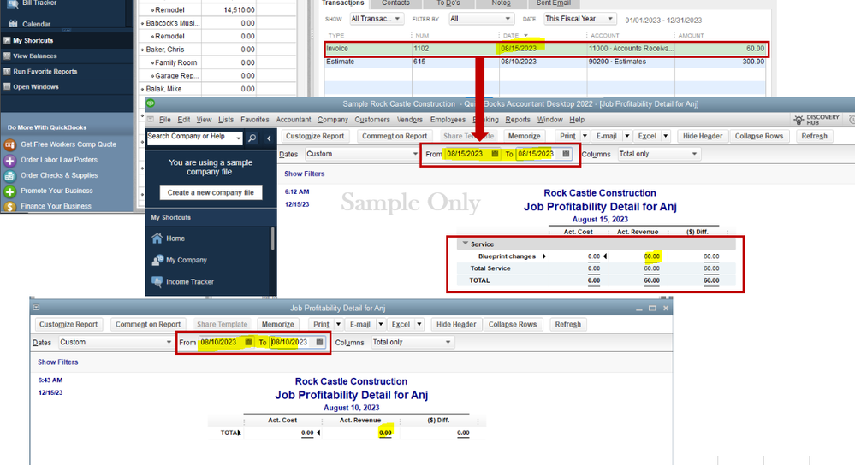The width and height of the screenshot is (855, 465).
Task: Open the Dates Custom dropdown in the middle report
Action: pos(361,154)
